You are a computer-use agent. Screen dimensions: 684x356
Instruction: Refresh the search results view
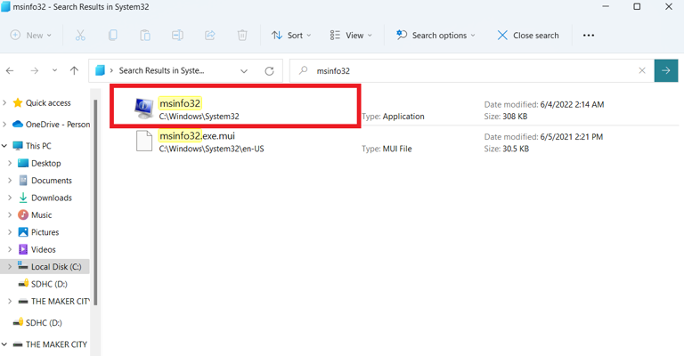click(x=269, y=71)
